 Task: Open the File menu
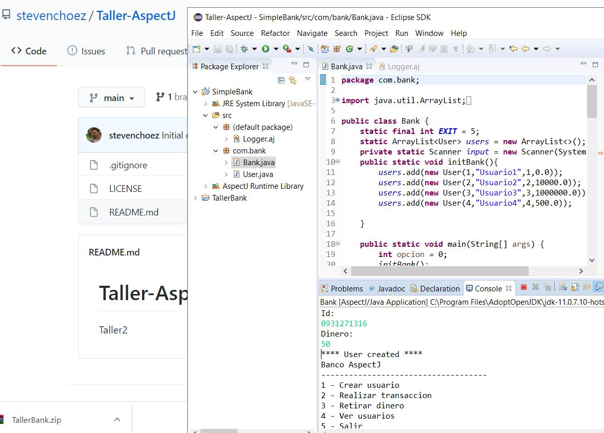click(x=197, y=33)
